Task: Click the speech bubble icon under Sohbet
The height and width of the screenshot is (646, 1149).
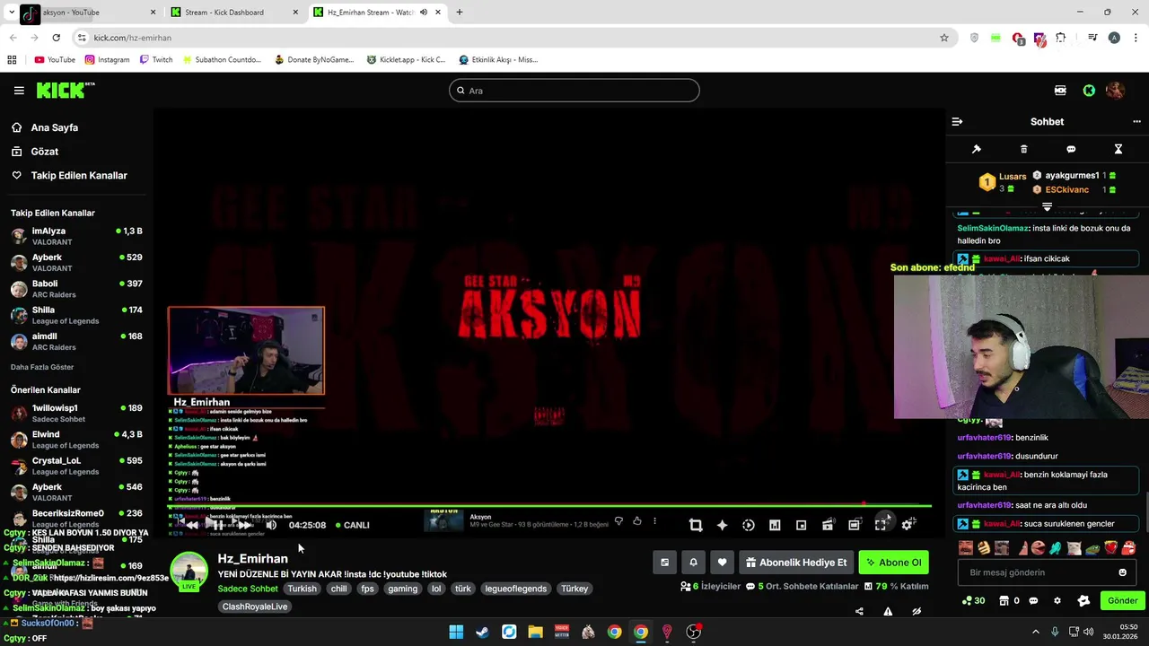Action: point(1071,149)
